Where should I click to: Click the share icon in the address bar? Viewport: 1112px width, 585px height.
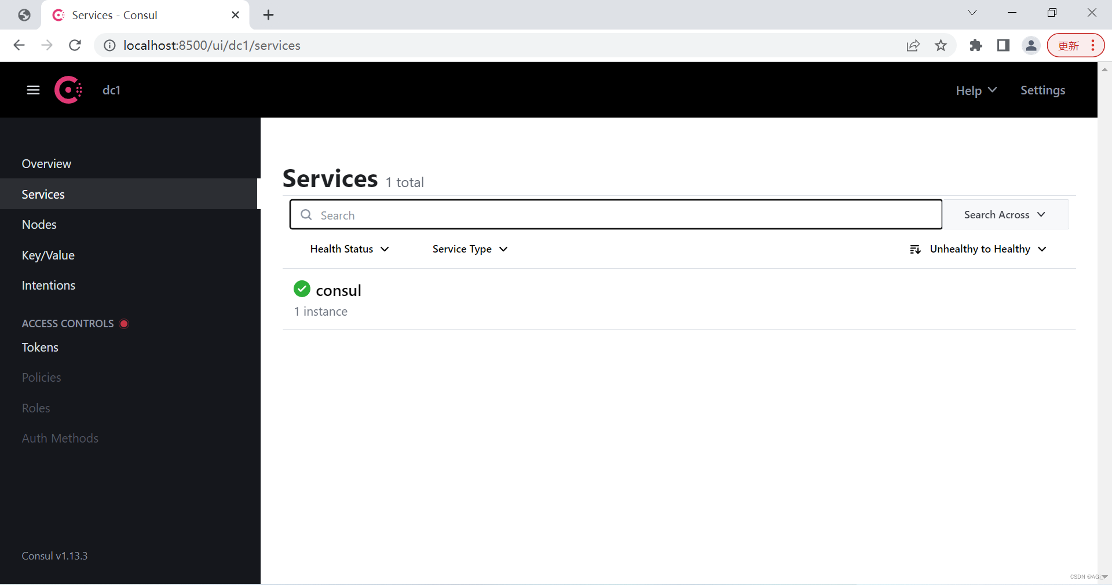pos(913,45)
